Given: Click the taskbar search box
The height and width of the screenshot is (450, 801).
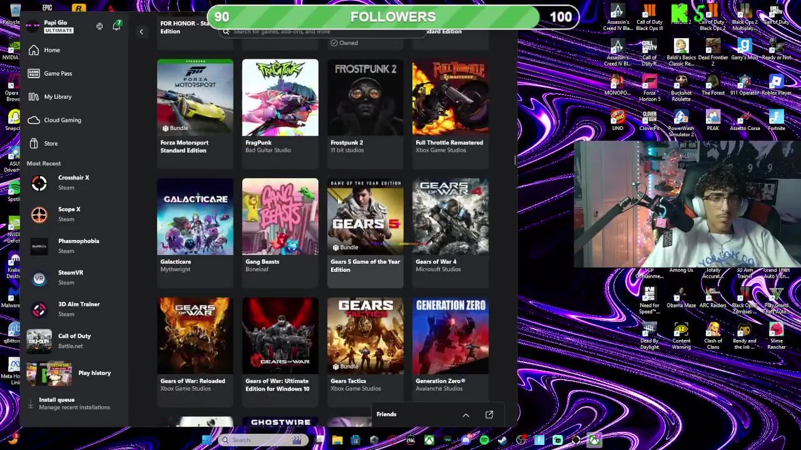Looking at the screenshot, I should point(264,440).
